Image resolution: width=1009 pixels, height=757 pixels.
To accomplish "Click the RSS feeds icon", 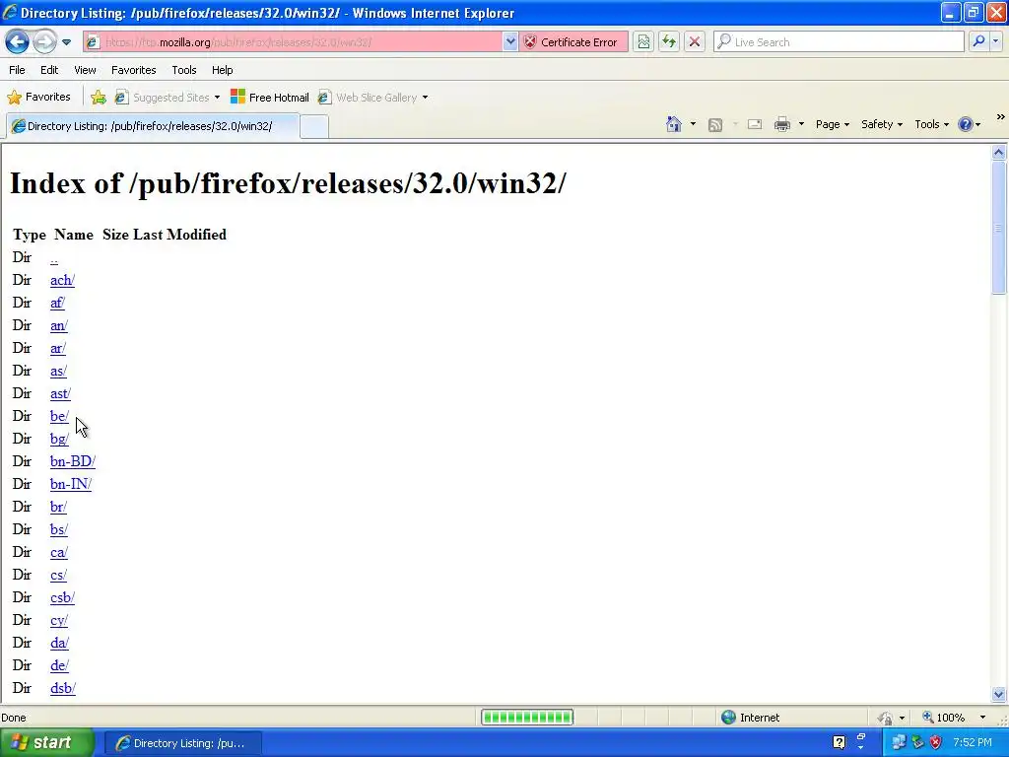I will (x=715, y=125).
